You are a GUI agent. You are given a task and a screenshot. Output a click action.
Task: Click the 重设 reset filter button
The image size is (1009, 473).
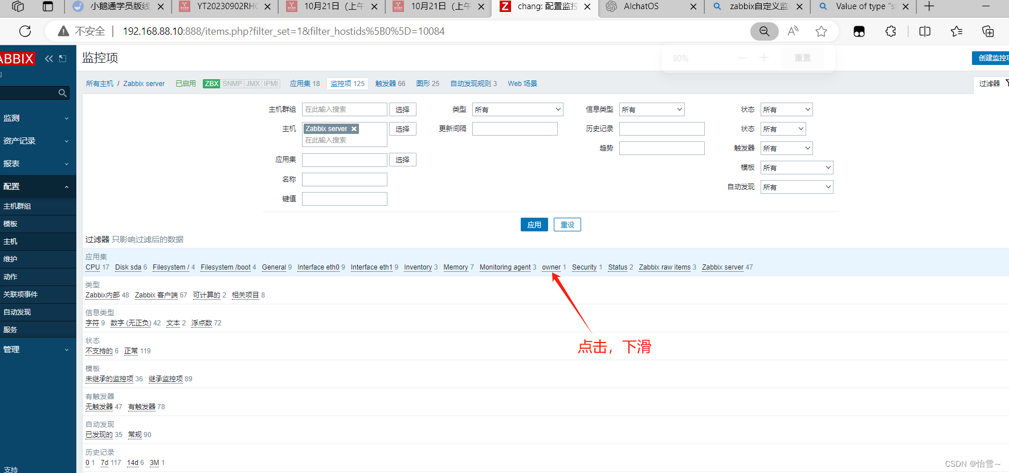pos(567,225)
